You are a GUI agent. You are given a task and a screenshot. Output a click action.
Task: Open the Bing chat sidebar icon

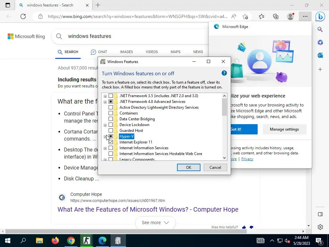pos(320,16)
